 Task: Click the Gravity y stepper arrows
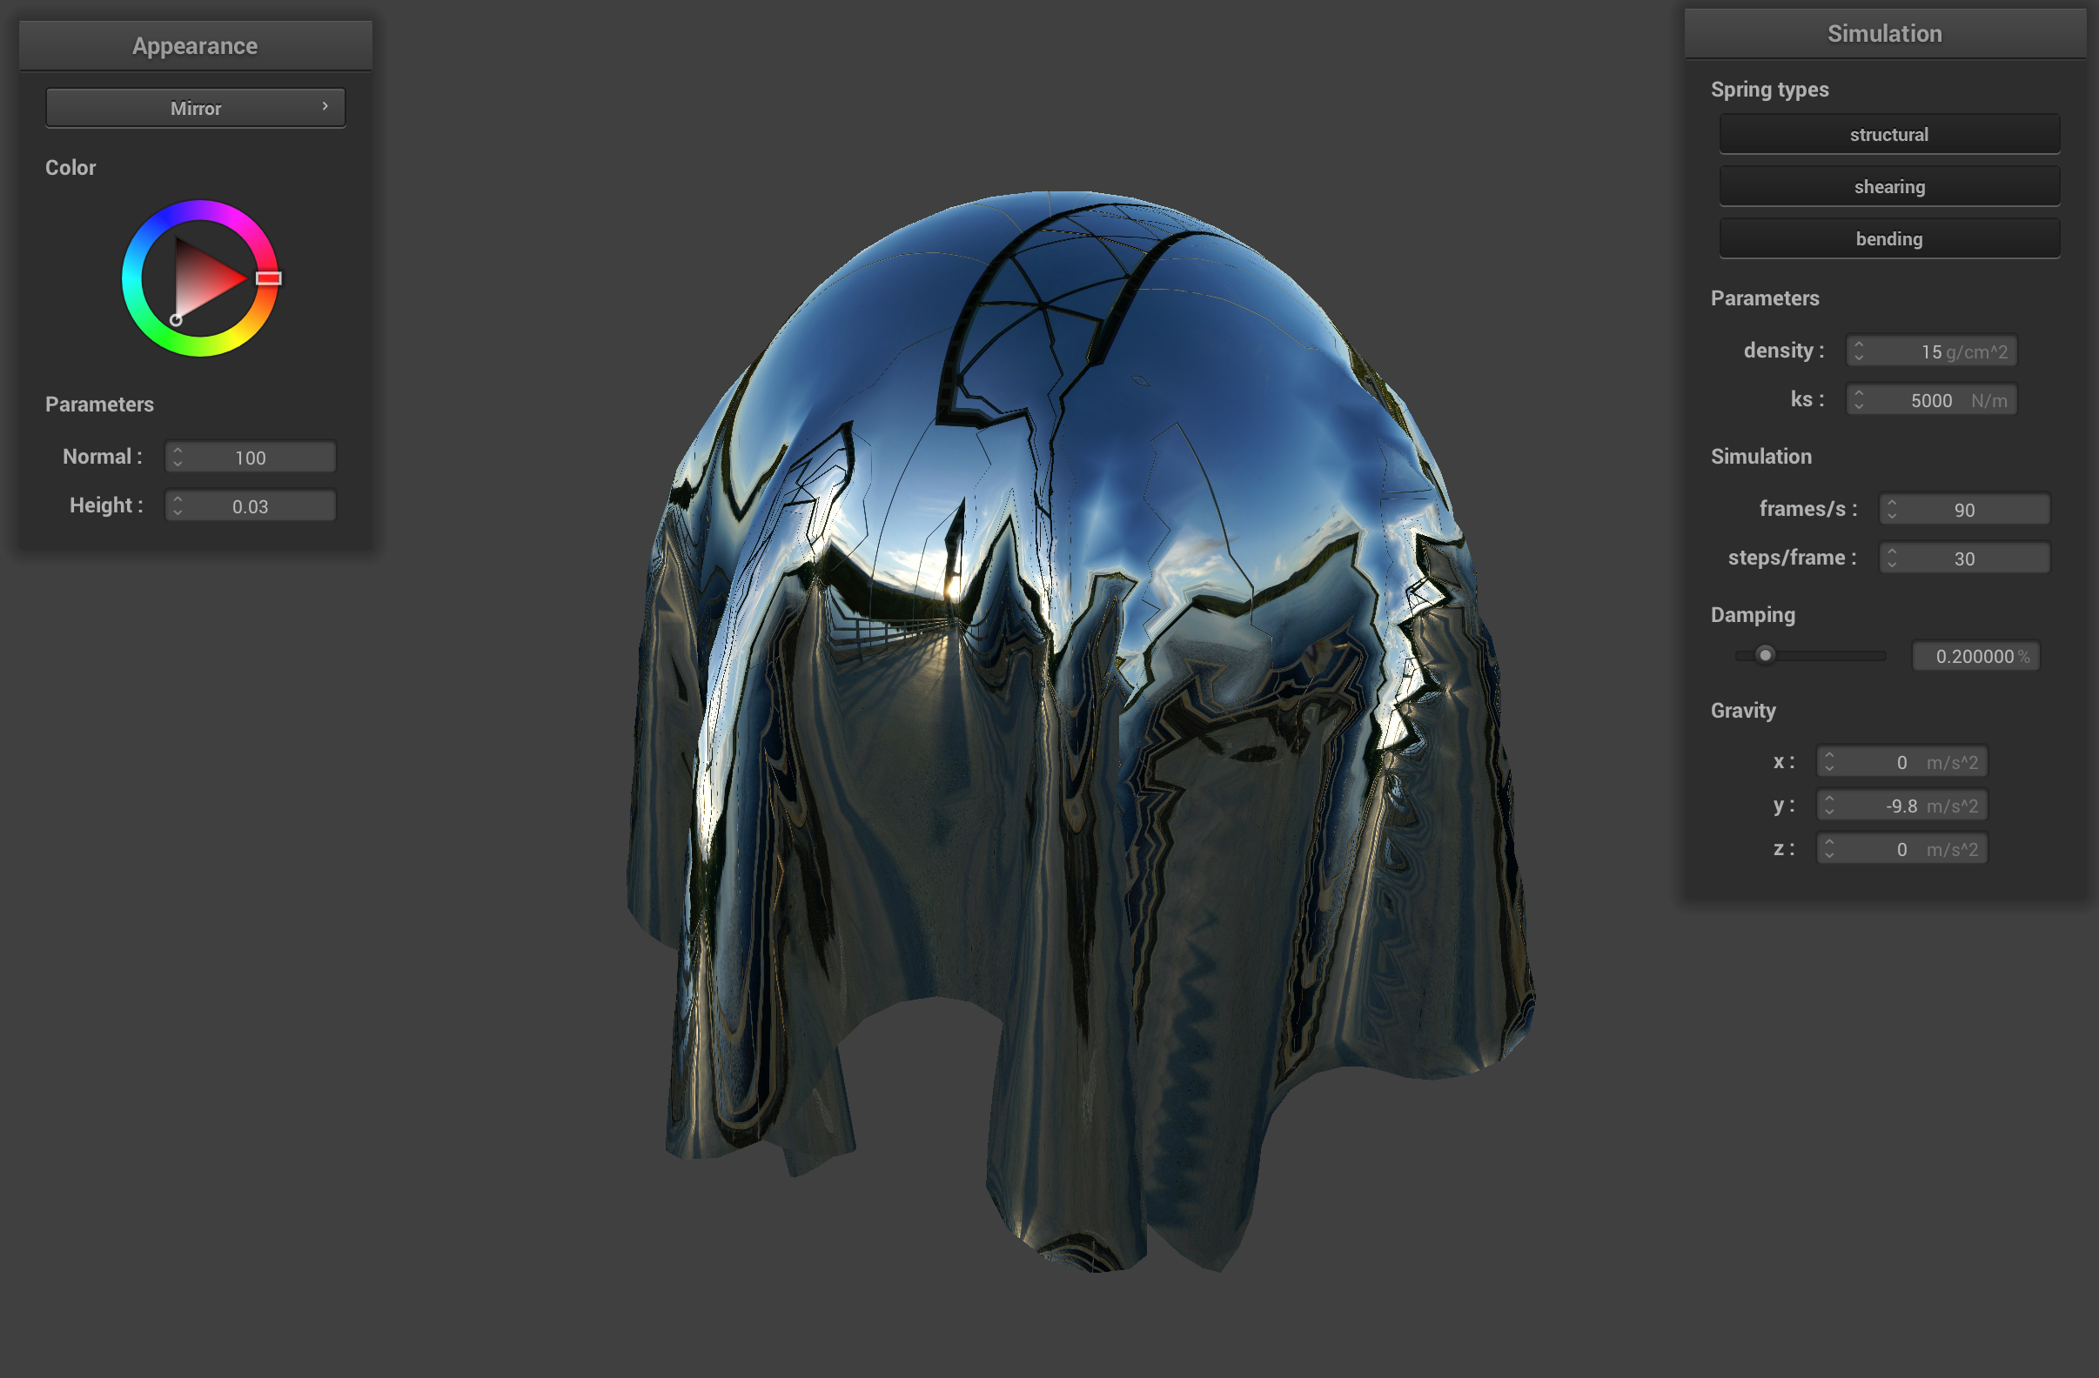1828,805
